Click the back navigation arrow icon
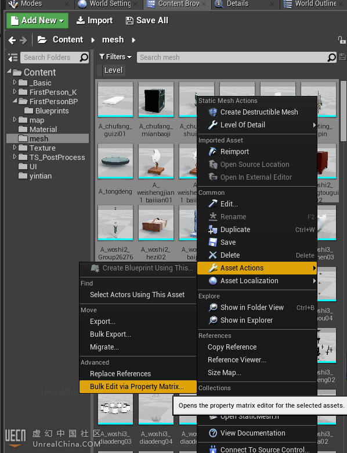The image size is (347, 453). click(x=12, y=40)
